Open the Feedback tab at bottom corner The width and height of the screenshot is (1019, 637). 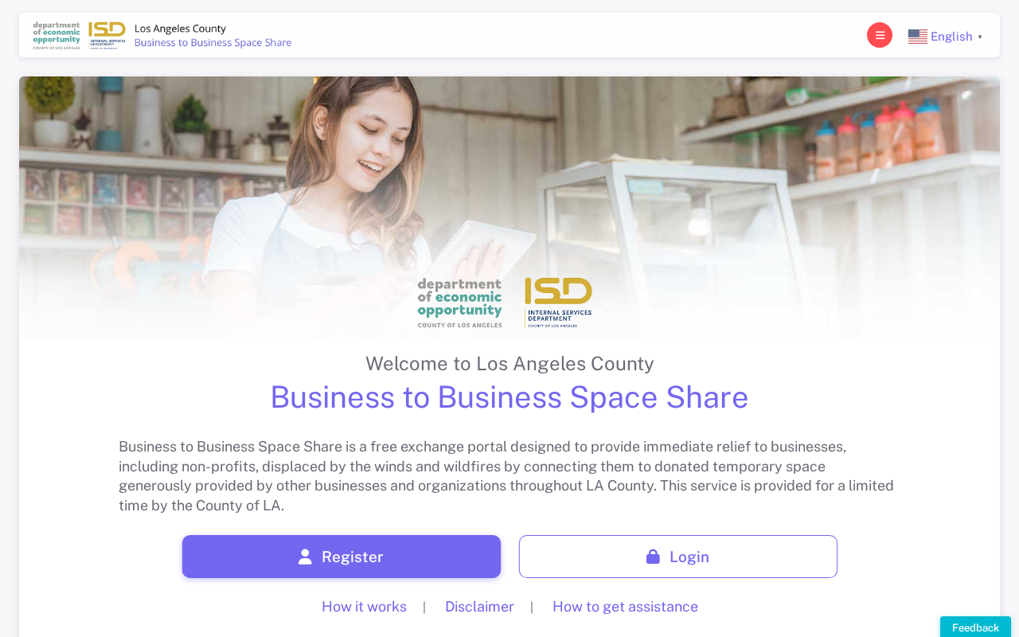click(x=975, y=627)
